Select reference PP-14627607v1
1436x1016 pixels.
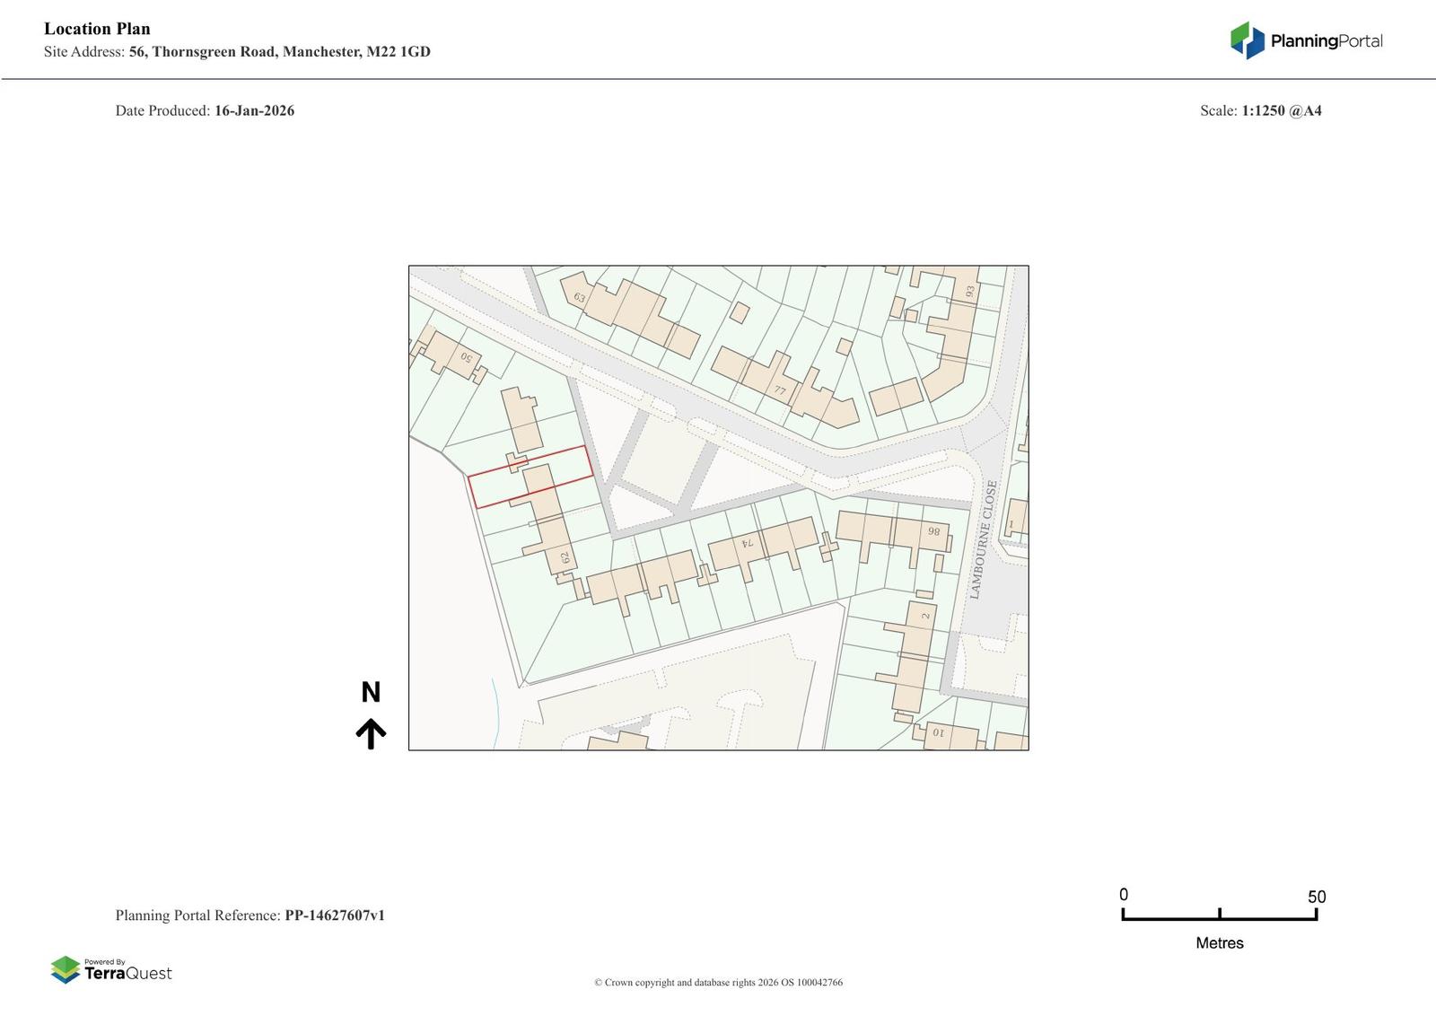coord(335,915)
